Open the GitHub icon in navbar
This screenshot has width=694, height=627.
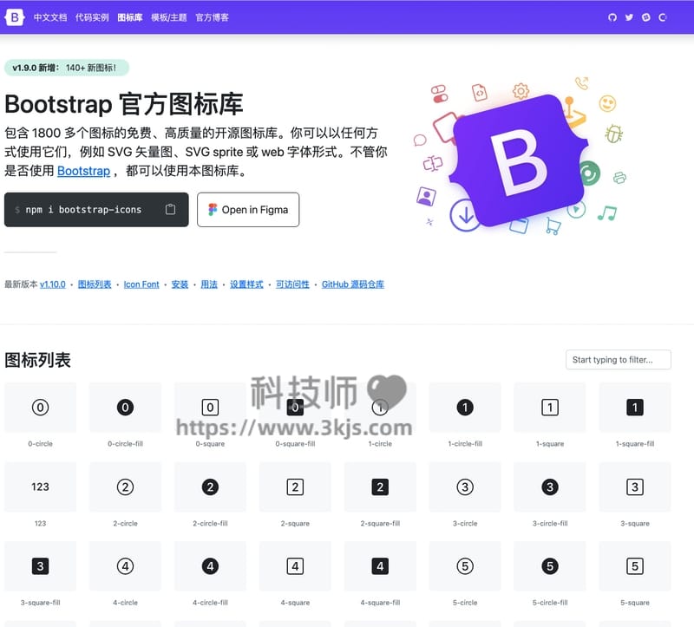[612, 17]
